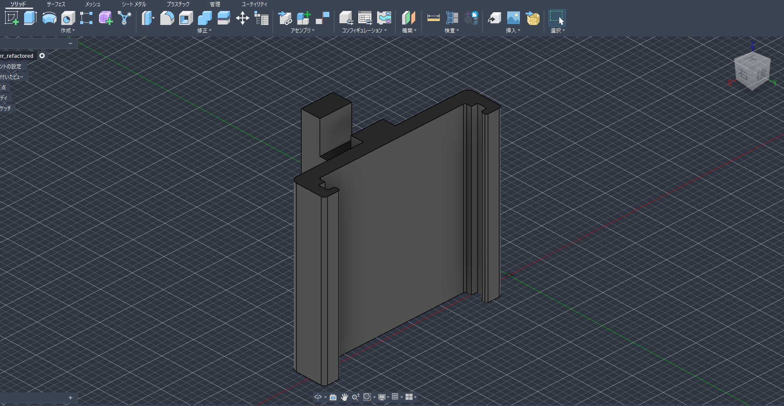The height and width of the screenshot is (406, 784).
Task: Open the コンフィギュレーション dropdown
Action: [364, 31]
